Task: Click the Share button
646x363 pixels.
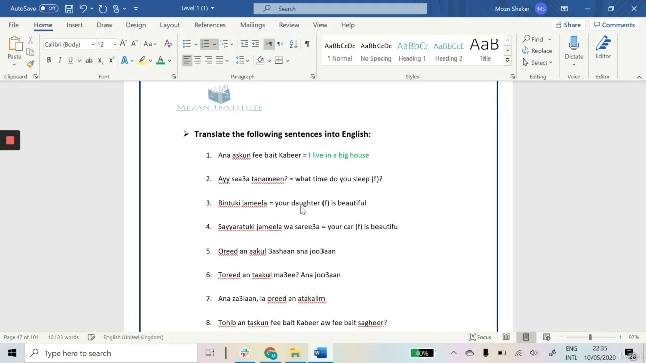Action: point(568,25)
